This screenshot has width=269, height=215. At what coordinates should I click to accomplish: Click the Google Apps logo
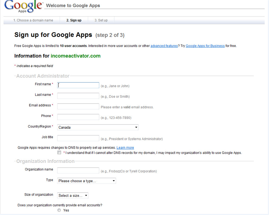[x=24, y=6]
